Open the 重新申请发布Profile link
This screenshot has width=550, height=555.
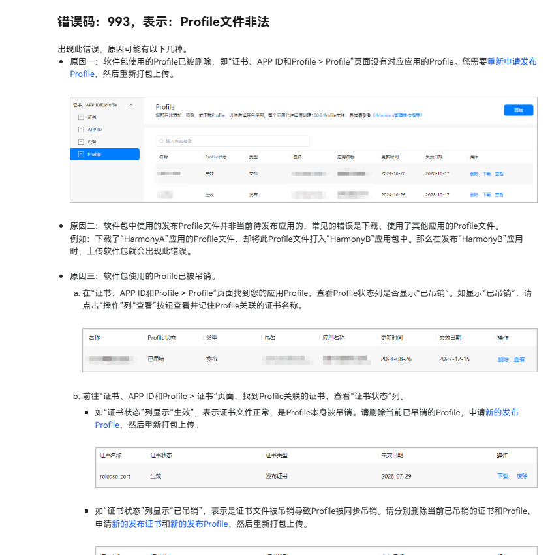(x=512, y=61)
